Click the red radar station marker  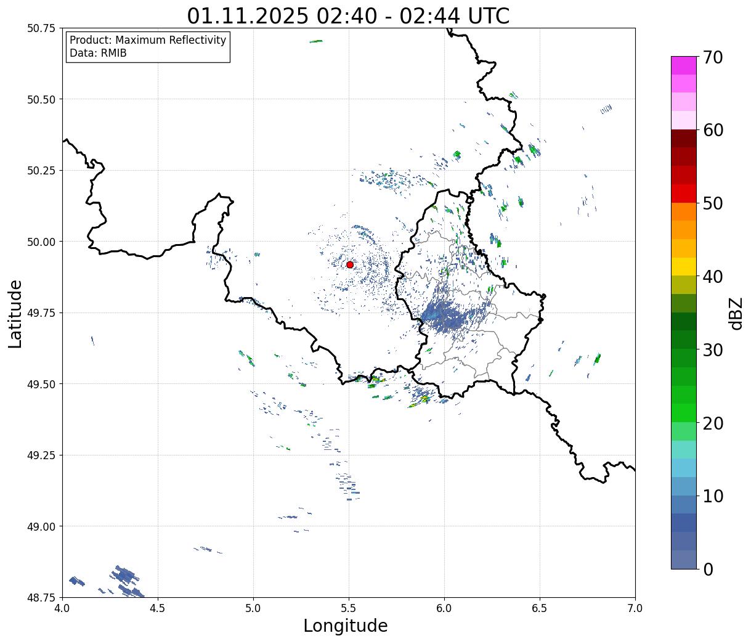click(x=350, y=264)
